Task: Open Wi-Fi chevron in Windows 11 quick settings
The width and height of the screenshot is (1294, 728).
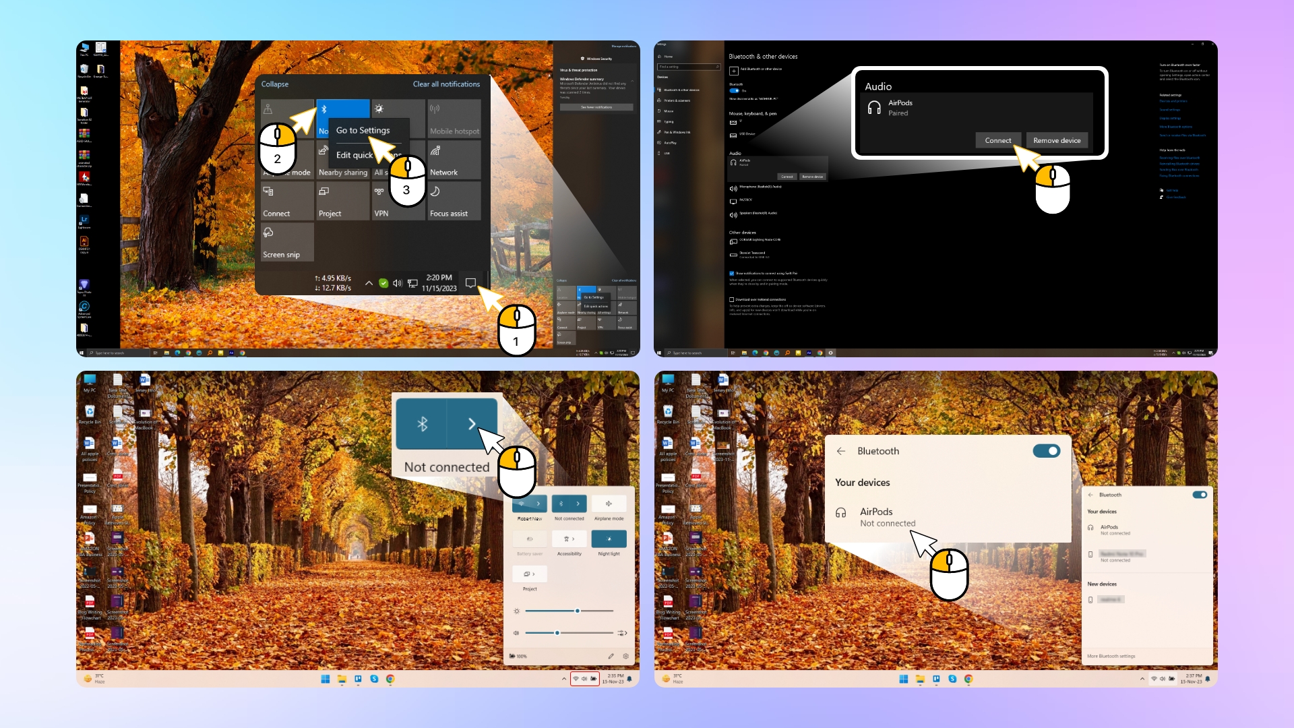Action: pyautogui.click(x=538, y=504)
